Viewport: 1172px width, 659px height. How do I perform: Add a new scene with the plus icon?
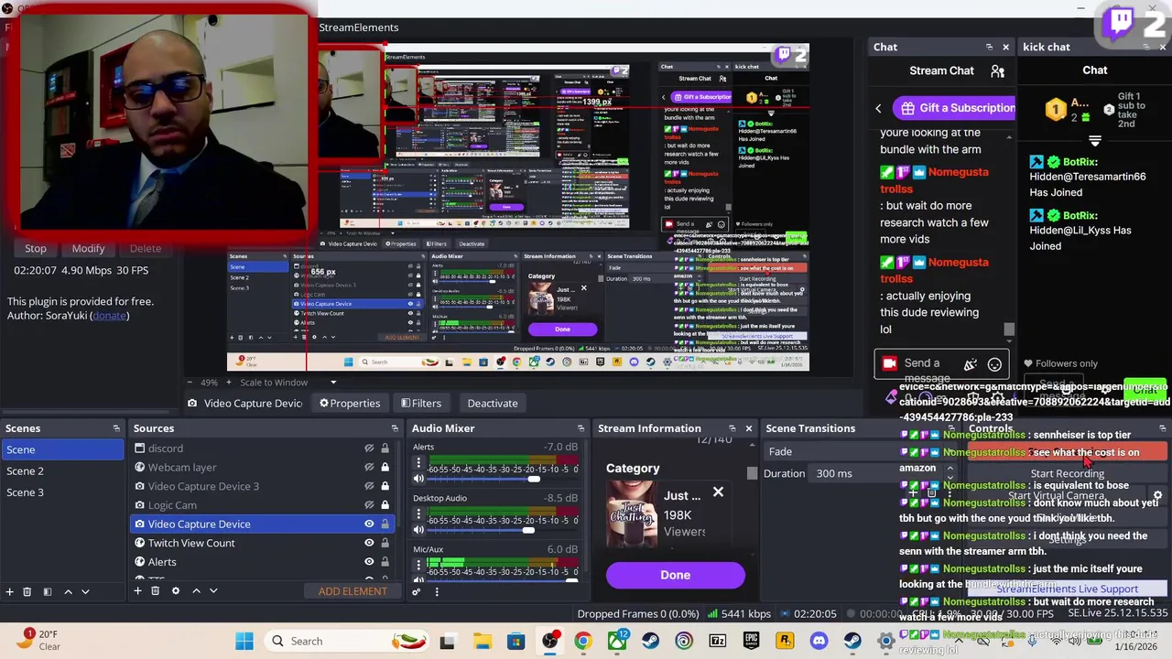pyautogui.click(x=9, y=591)
